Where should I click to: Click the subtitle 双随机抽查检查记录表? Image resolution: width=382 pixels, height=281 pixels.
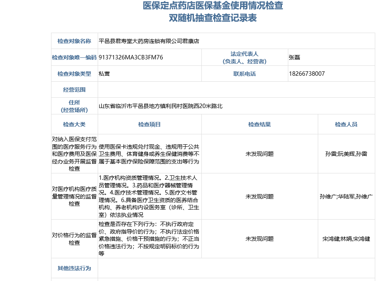pyautogui.click(x=213, y=18)
